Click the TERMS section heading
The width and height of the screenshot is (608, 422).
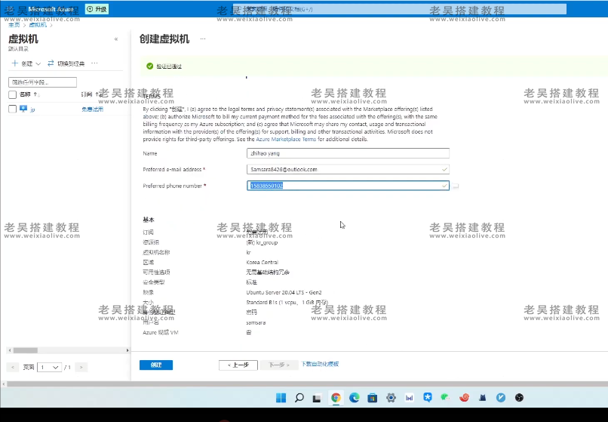pyautogui.click(x=151, y=97)
